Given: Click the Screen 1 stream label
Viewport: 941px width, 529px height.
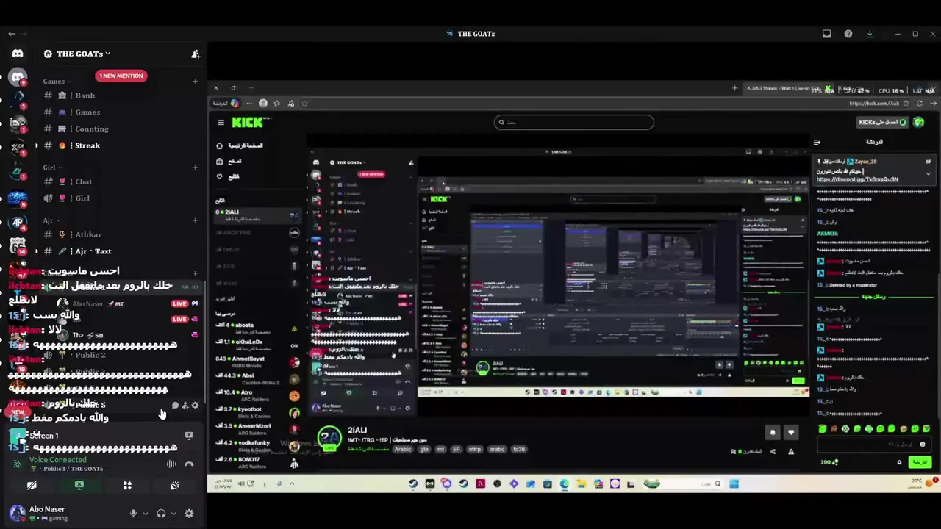Looking at the screenshot, I should click(44, 436).
